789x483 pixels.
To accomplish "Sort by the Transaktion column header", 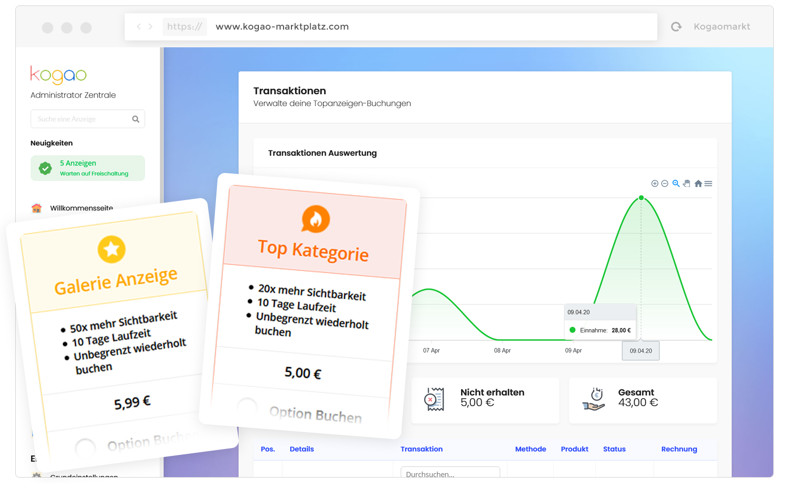I will click(x=422, y=449).
